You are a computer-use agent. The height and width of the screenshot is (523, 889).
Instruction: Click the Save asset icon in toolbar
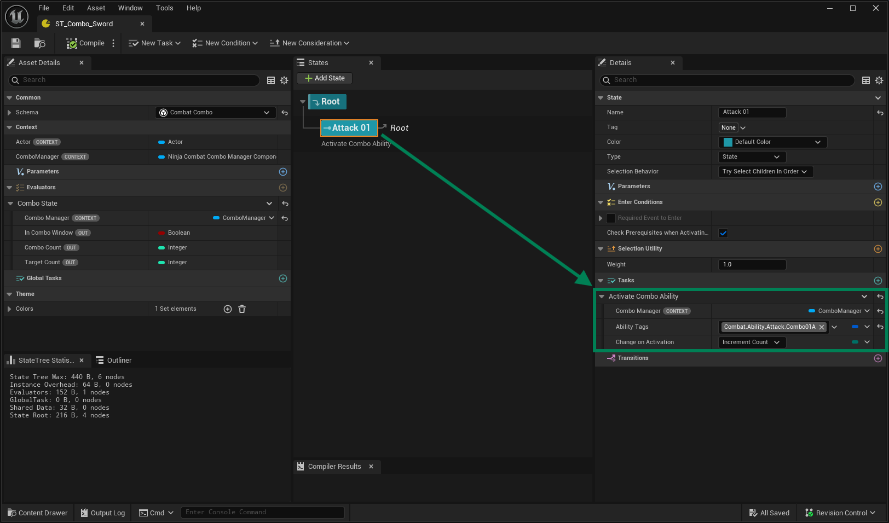[x=16, y=43]
